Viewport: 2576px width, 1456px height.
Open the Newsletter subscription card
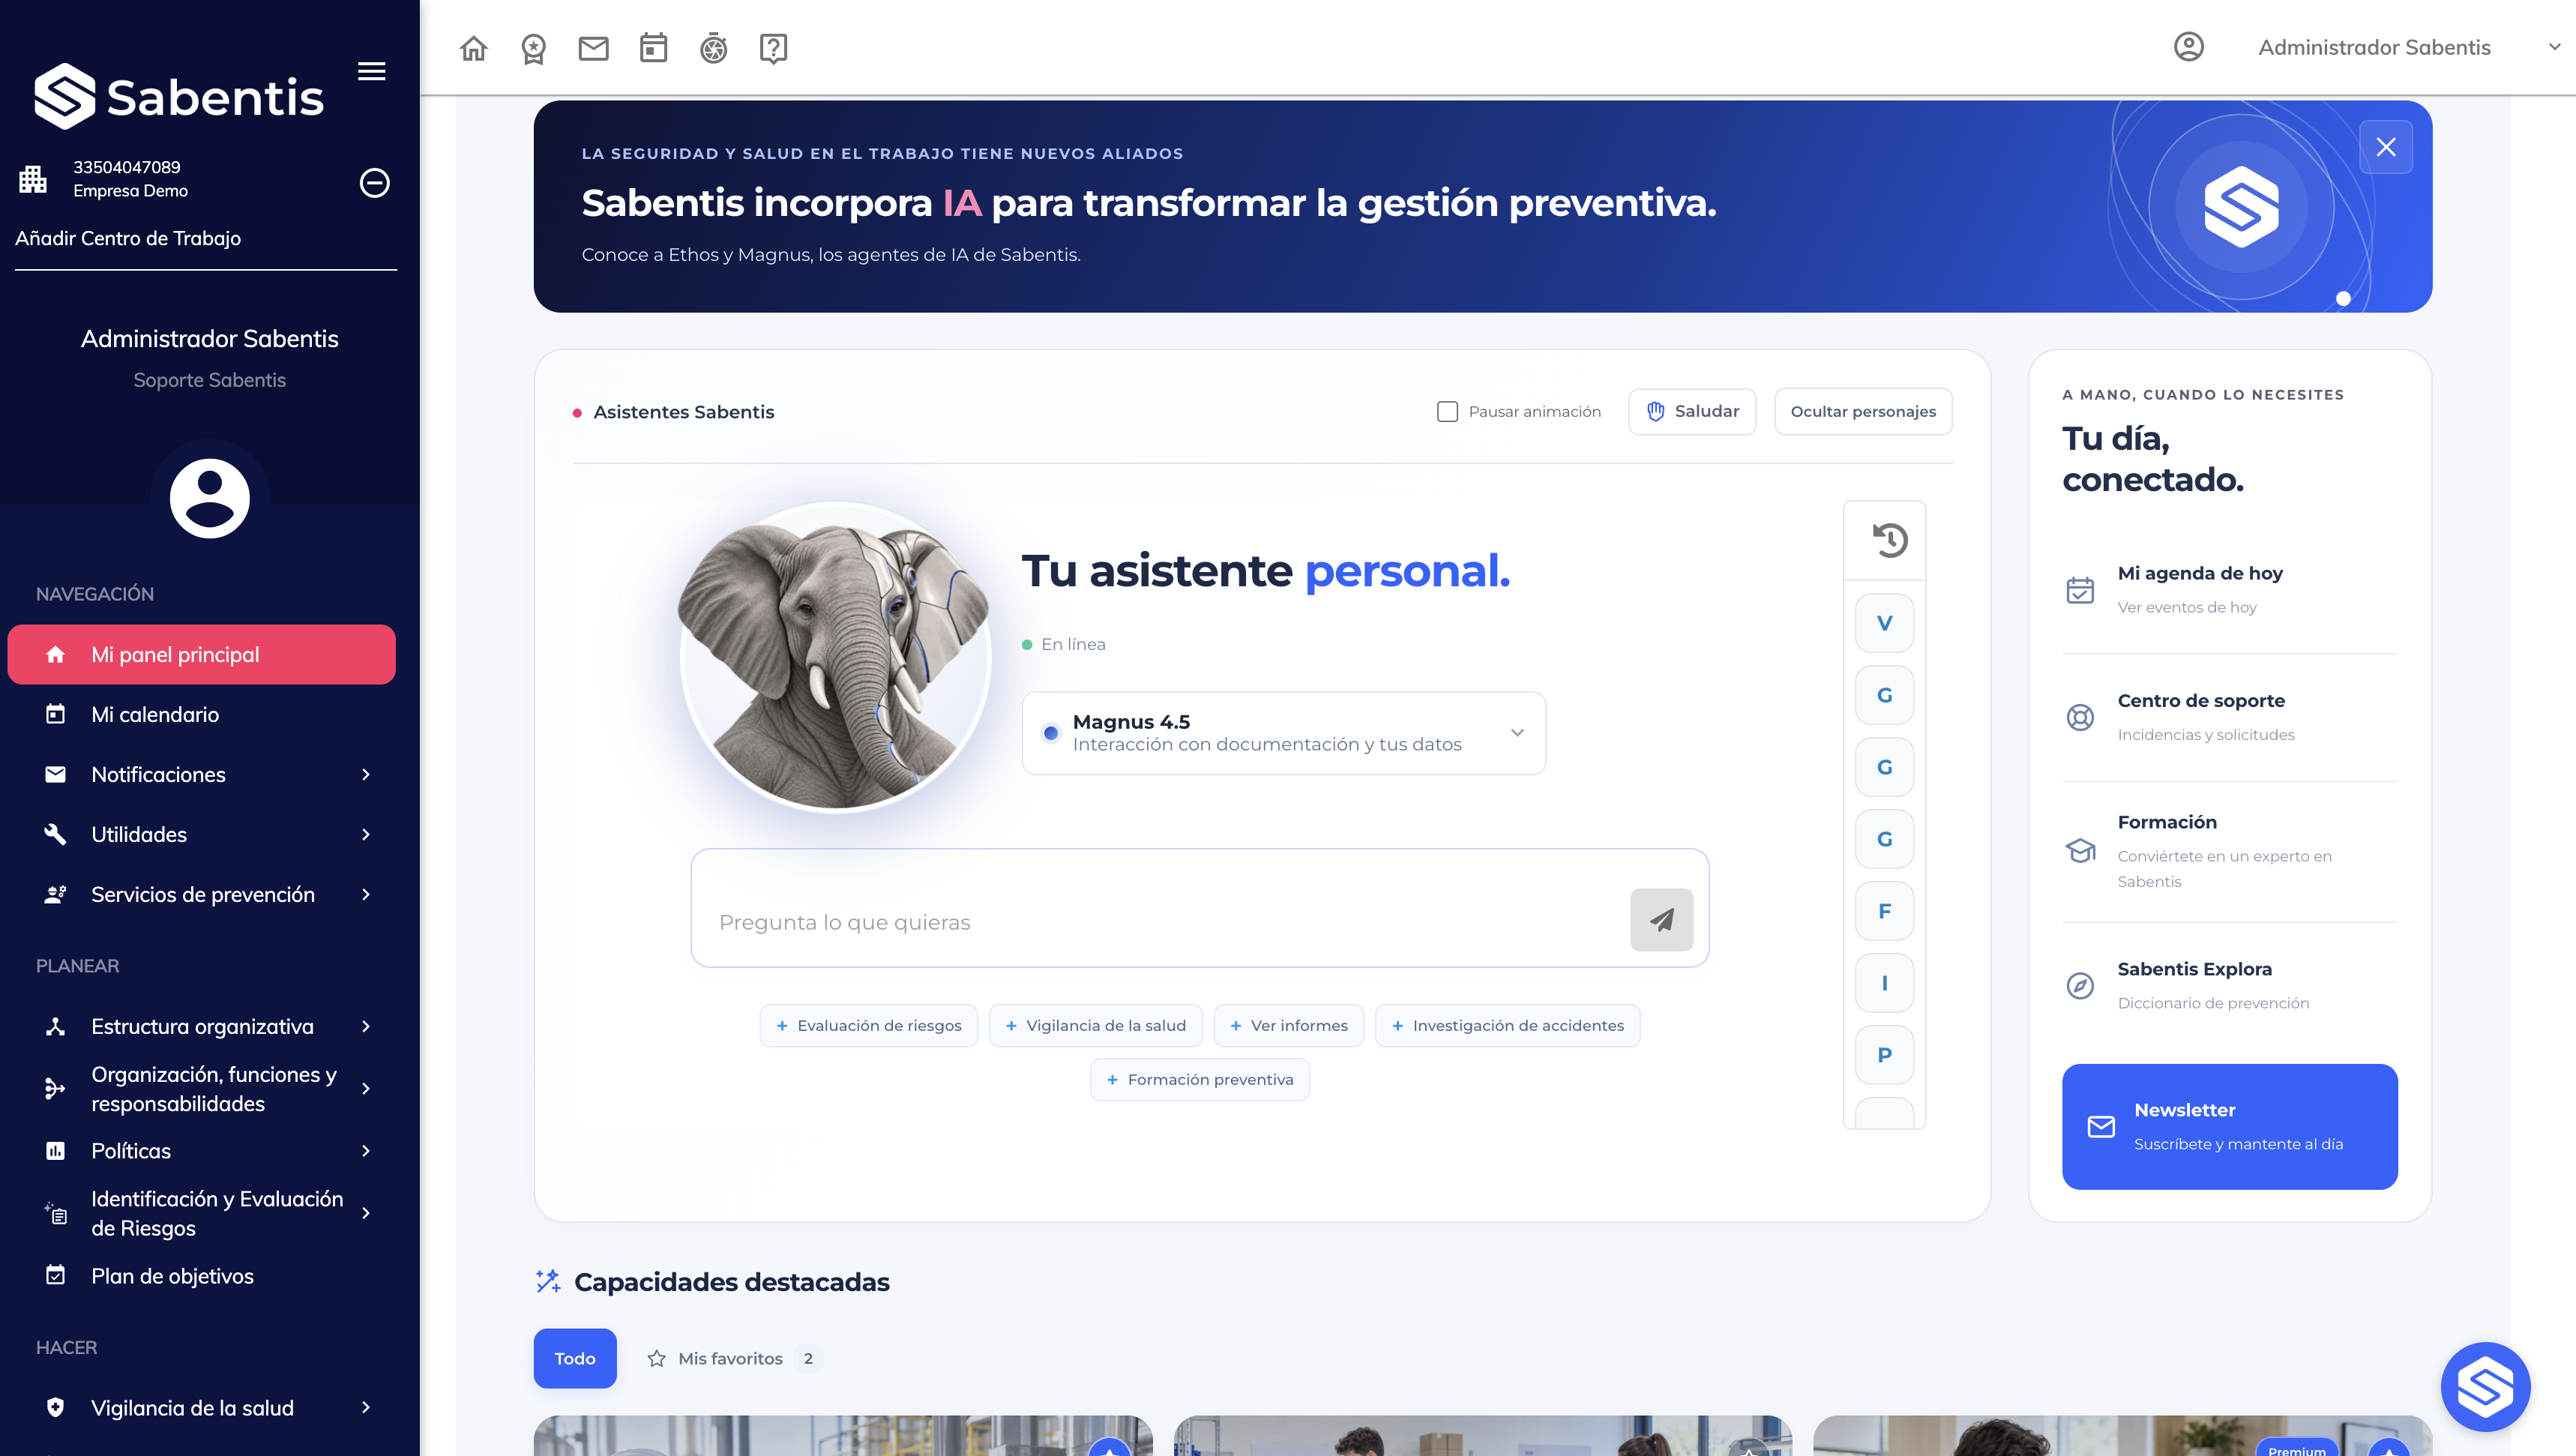2229,1126
